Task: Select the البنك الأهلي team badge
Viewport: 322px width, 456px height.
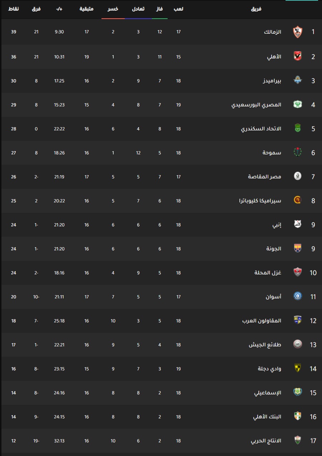Action: point(297,417)
